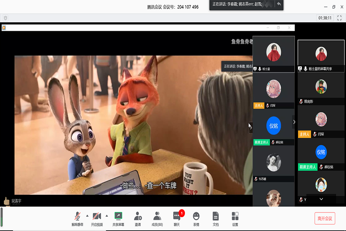Select host 闫琛's thumbnail in right strip
Viewport: 346px width, 231px height.
321,121
